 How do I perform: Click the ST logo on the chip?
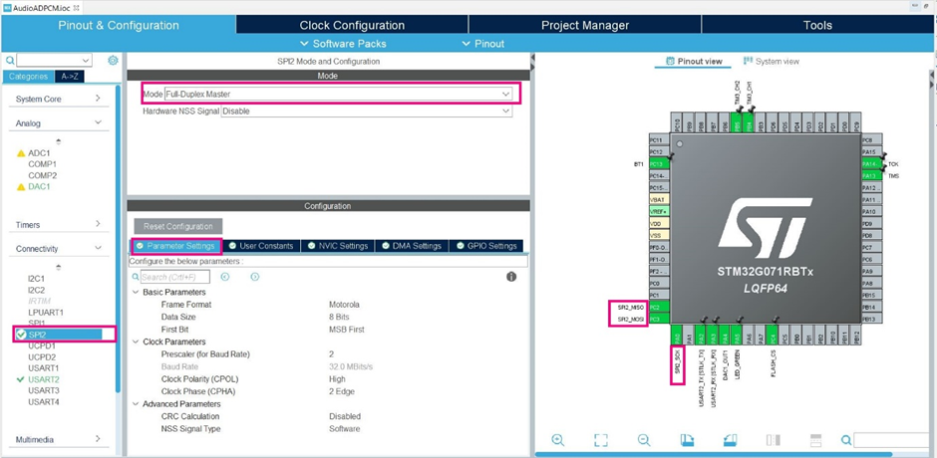[x=765, y=226]
